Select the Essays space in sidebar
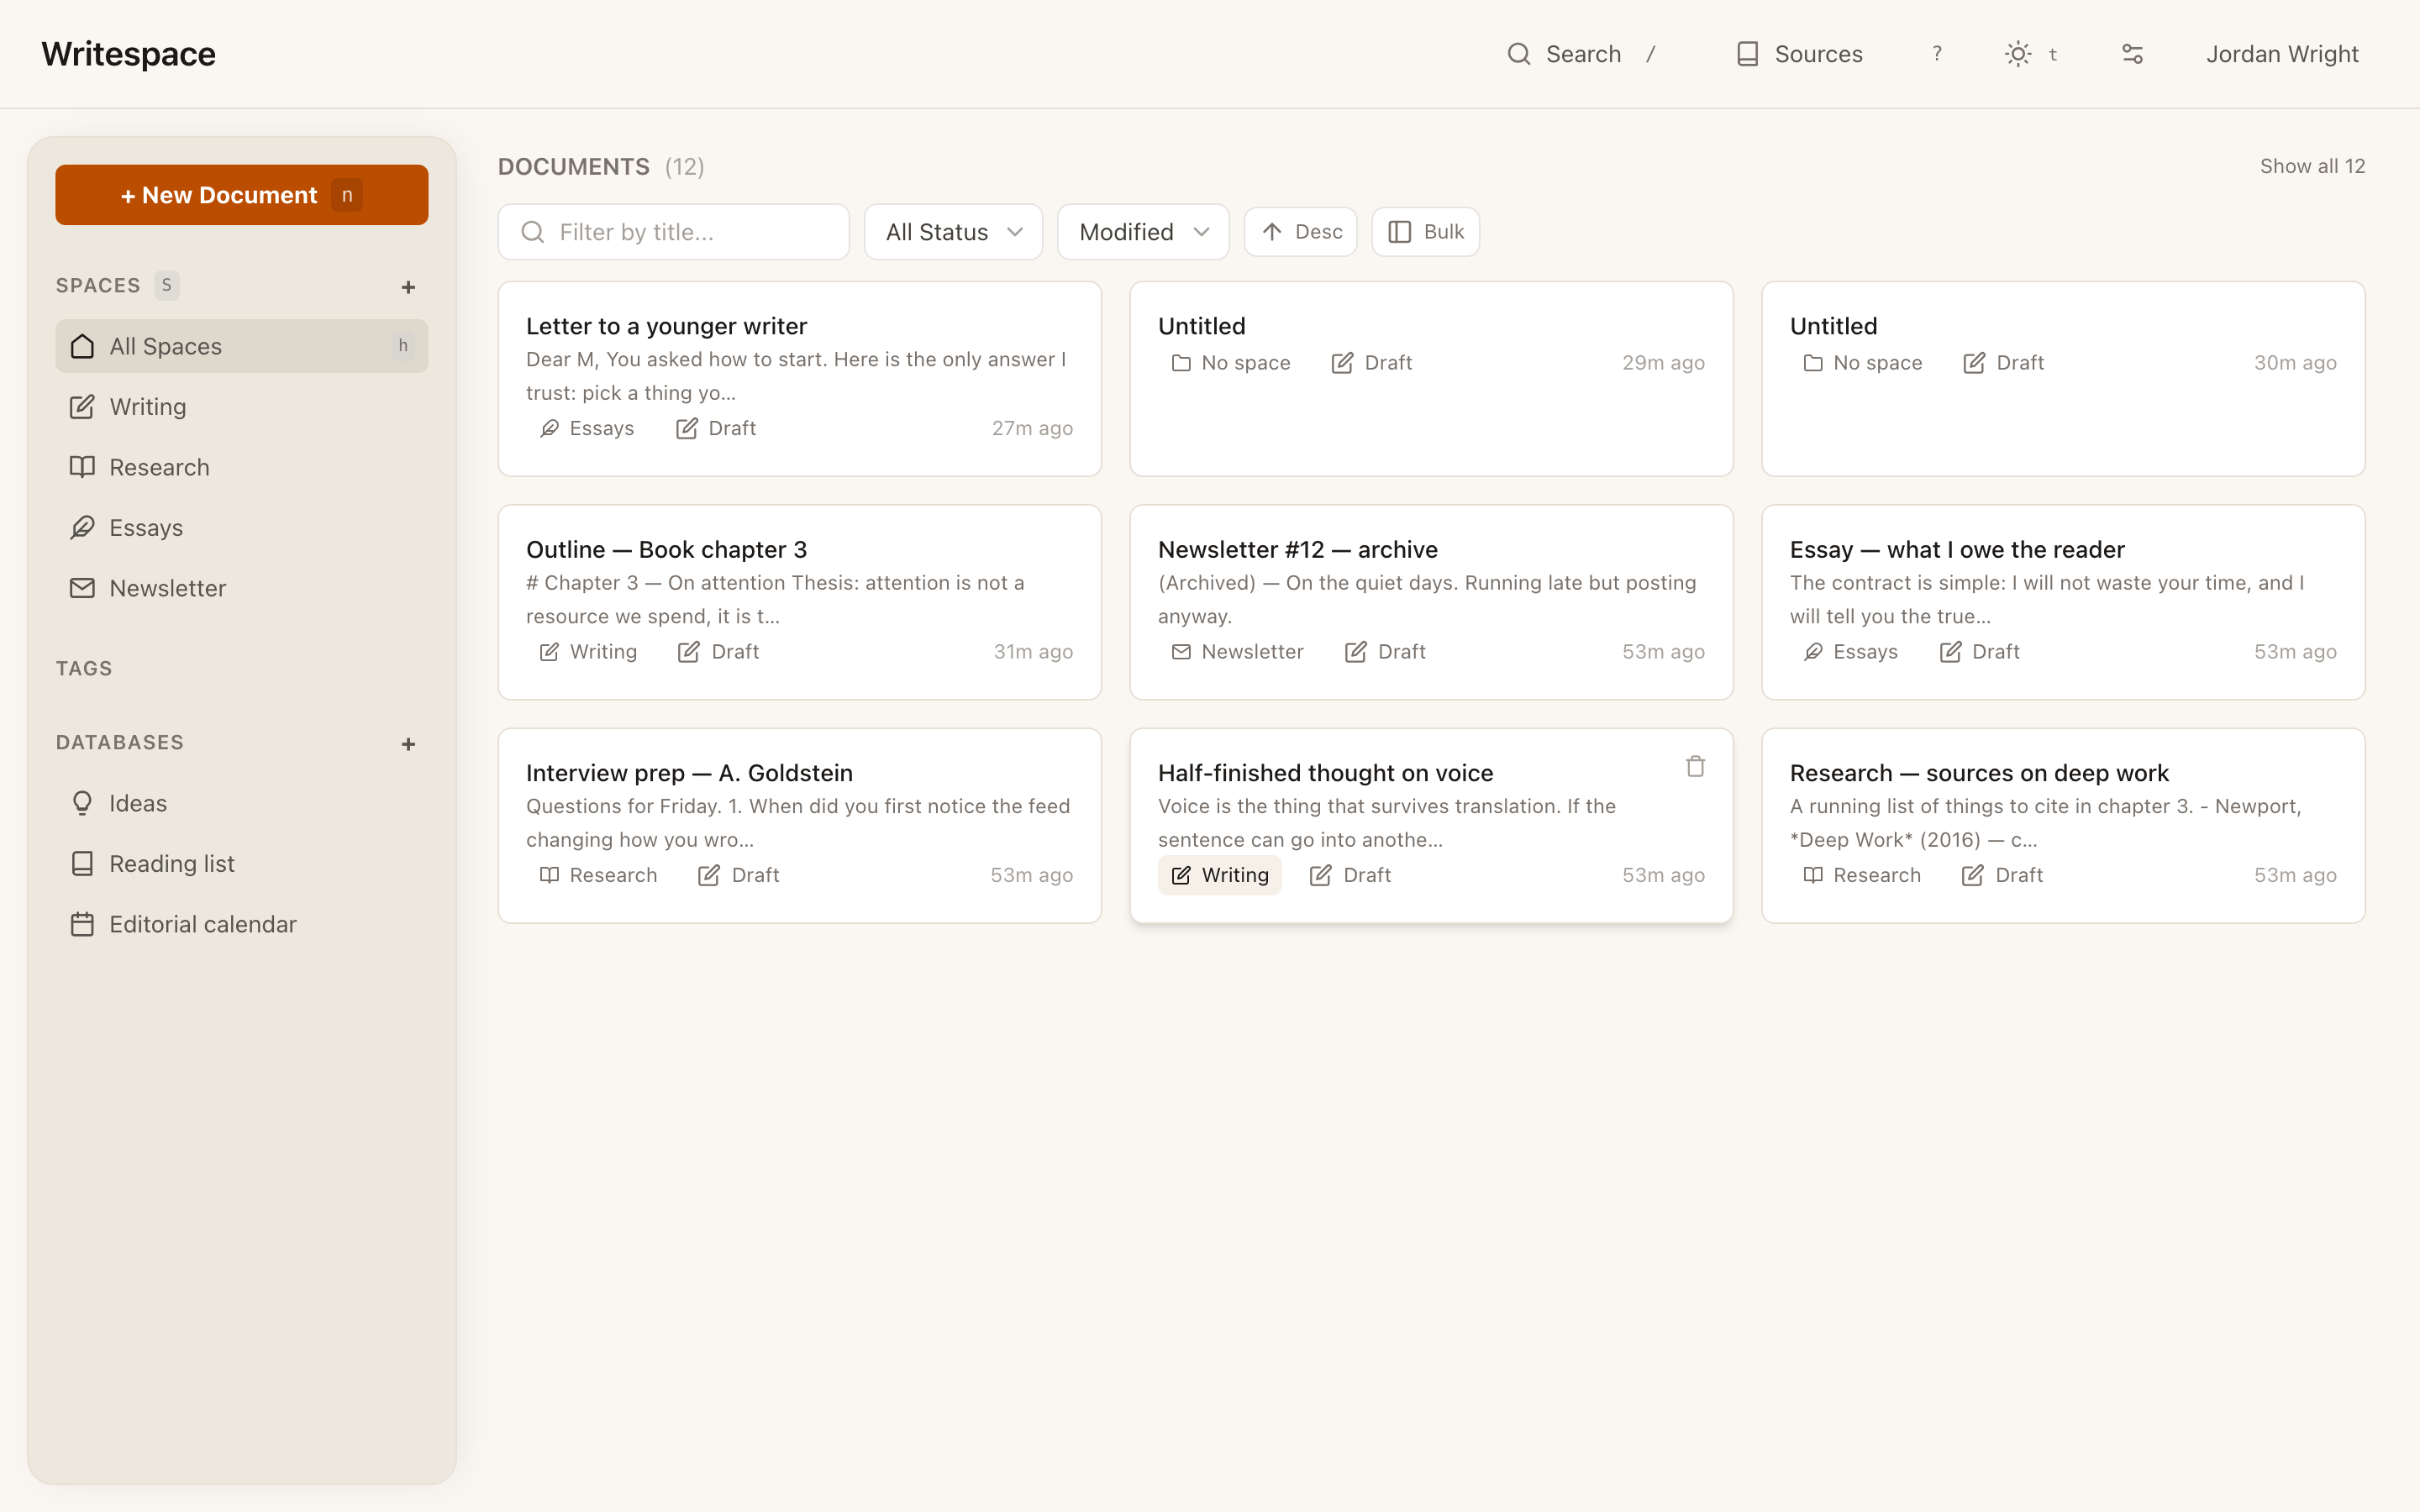Viewport: 2420px width, 1512px height. 145,527
